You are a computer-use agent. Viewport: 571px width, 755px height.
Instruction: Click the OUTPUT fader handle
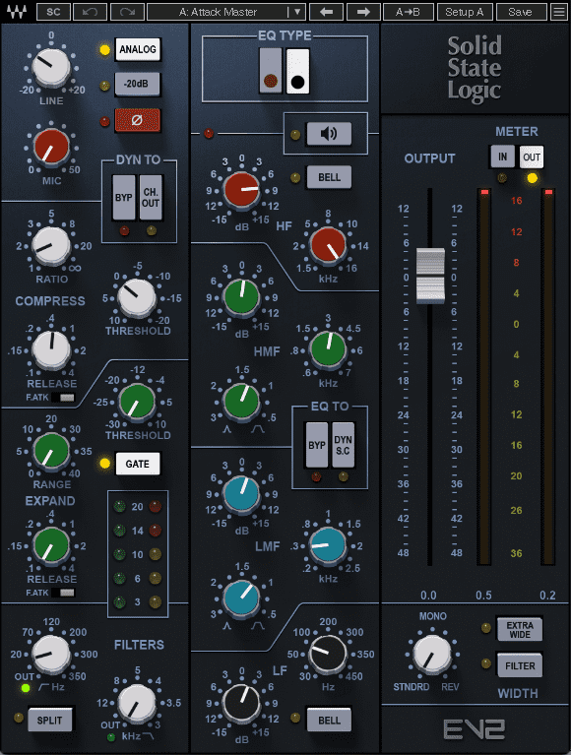(x=430, y=276)
